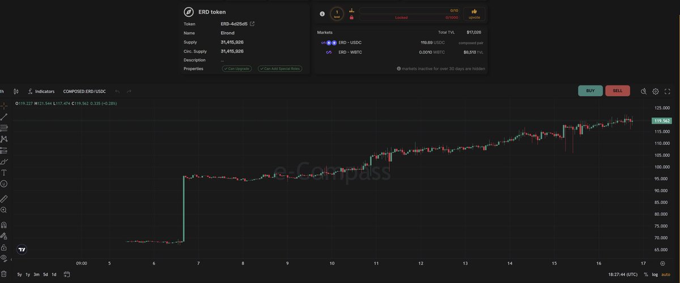The width and height of the screenshot is (680, 283).
Task: Open the go-to-date calendar icon
Action: [67, 275]
